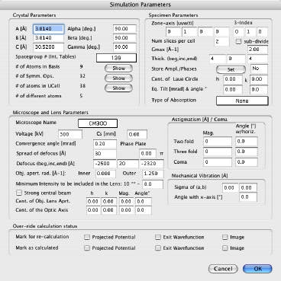The height and width of the screenshot is (281, 281).
Task: Click the Obj. Lens Apert. center k field
Action: point(109,202)
